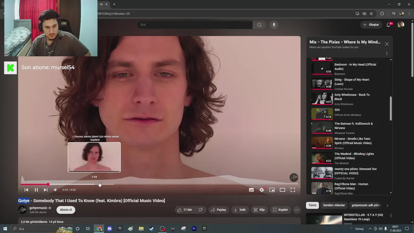This screenshot has width=414, height=233.
Task: Click the red playhead scrubber dot
Action: (48, 184)
